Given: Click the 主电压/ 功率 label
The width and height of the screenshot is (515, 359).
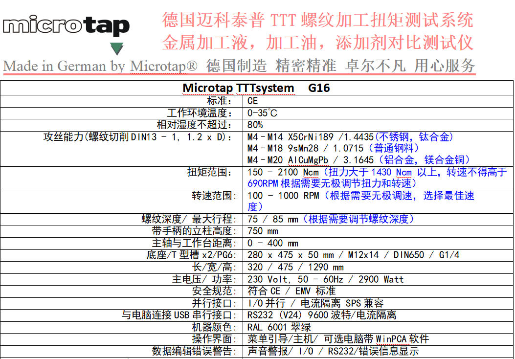Looking at the screenshot, I should click(x=204, y=279).
